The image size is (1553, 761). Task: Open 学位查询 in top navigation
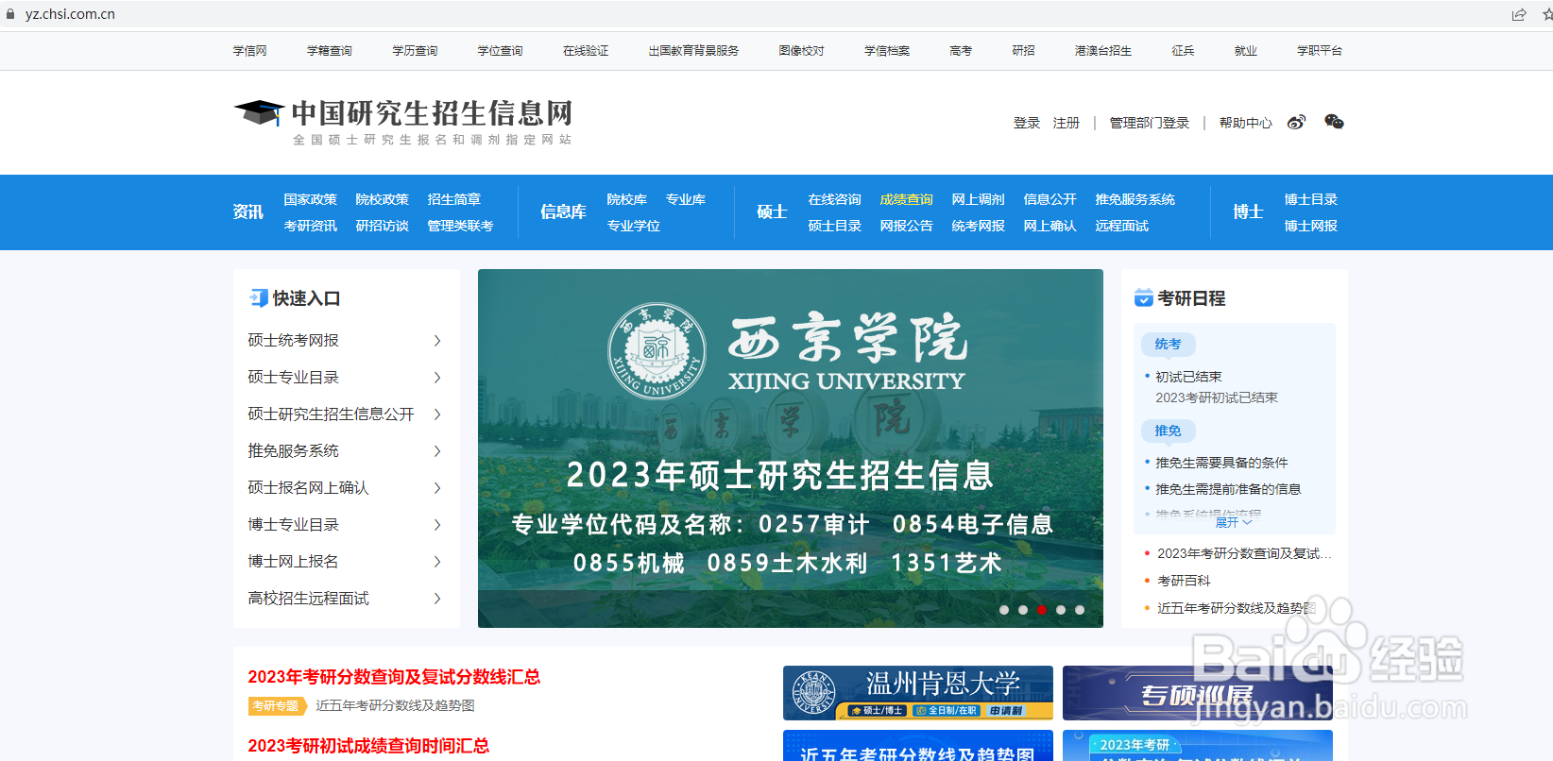tap(500, 51)
